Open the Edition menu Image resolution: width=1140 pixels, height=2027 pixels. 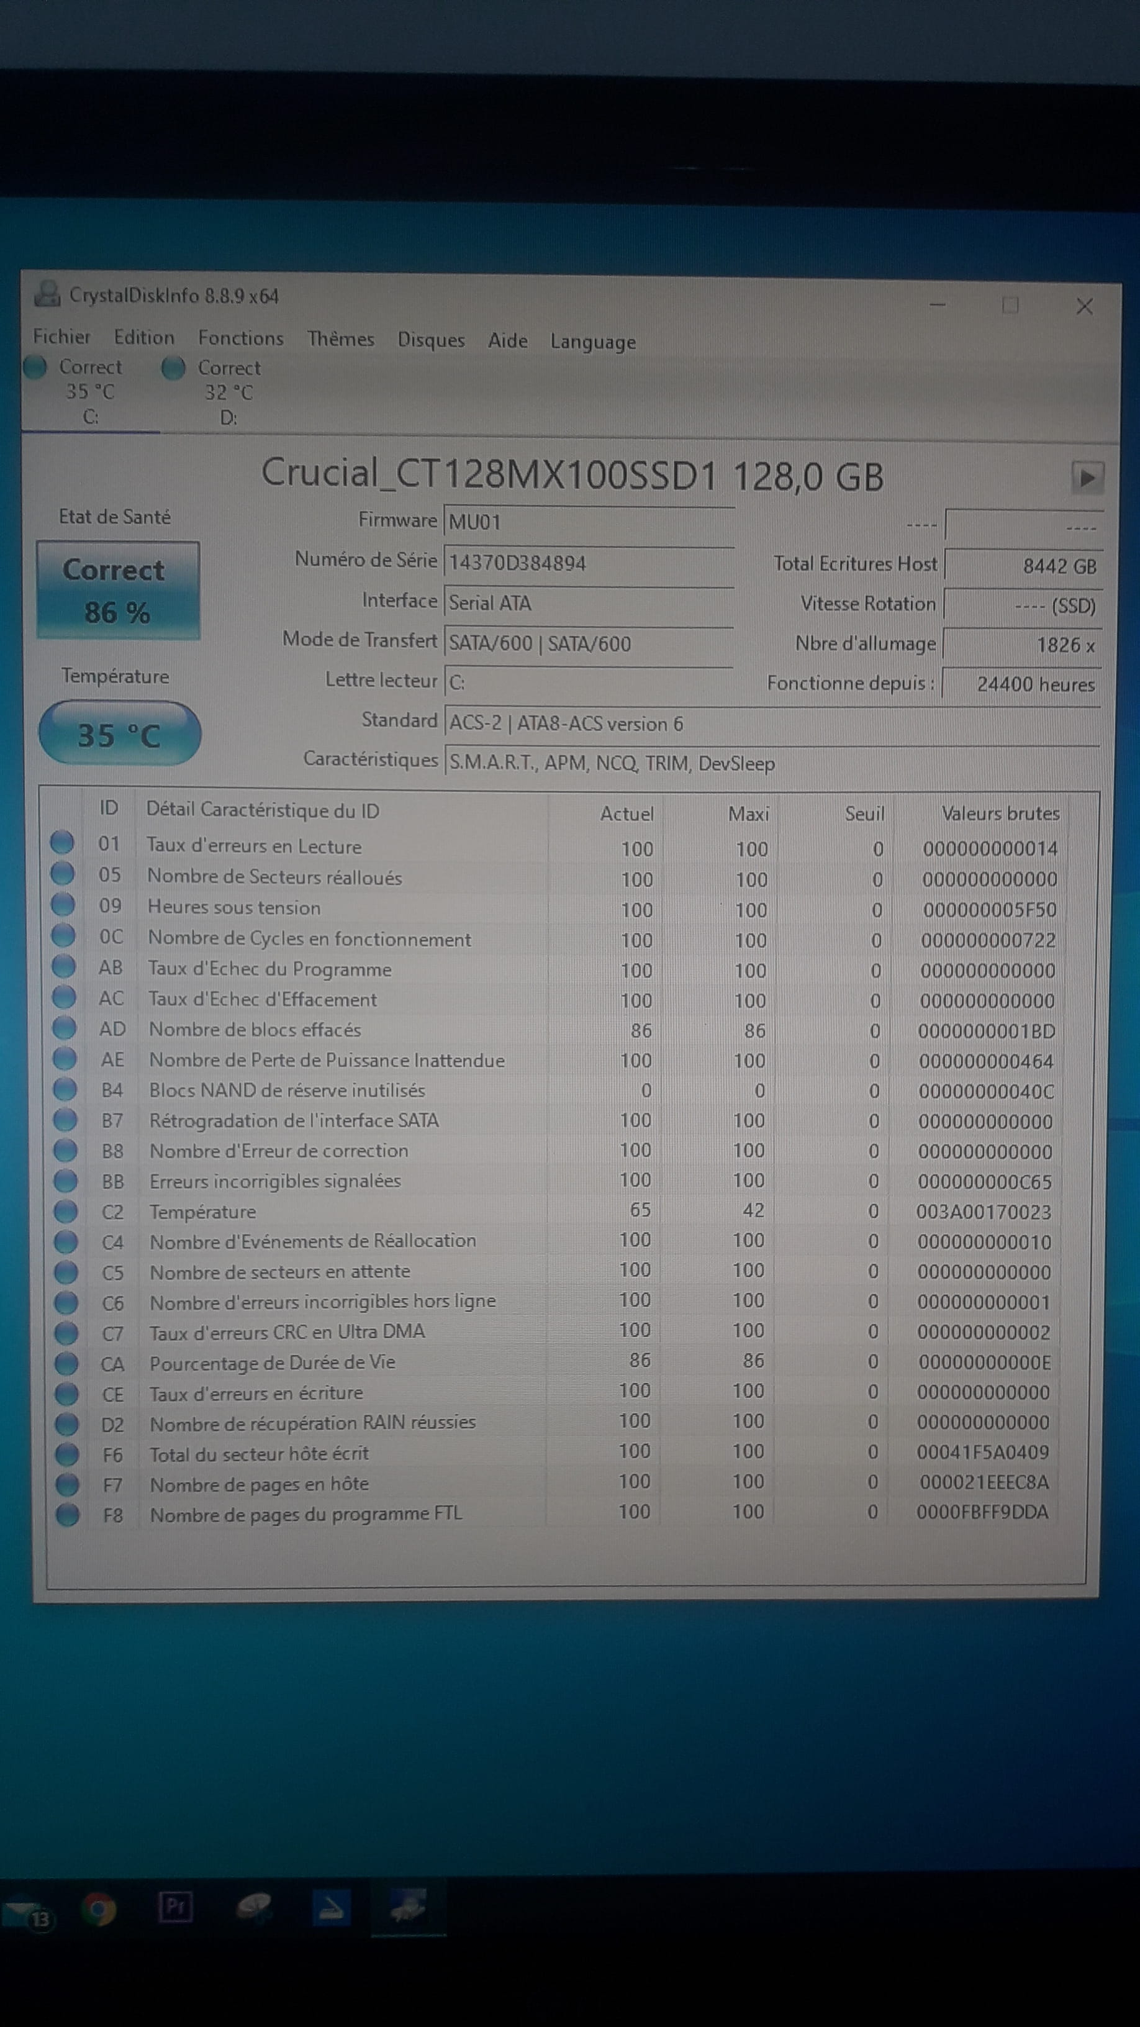[144, 338]
